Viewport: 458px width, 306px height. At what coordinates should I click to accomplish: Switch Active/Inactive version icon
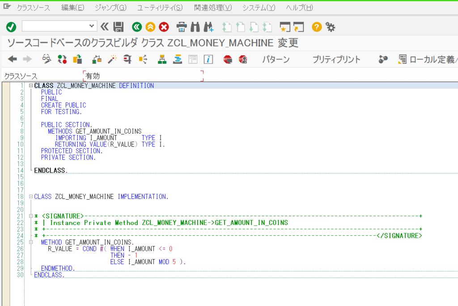(x=62, y=59)
